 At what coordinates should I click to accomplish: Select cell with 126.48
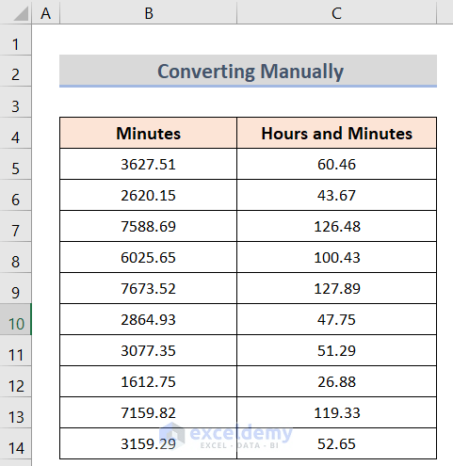click(336, 226)
